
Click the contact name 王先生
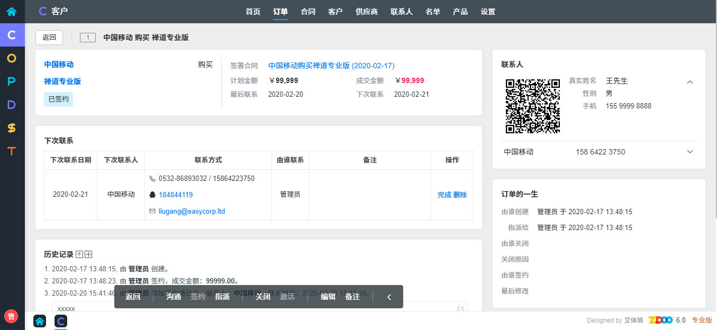616,81
